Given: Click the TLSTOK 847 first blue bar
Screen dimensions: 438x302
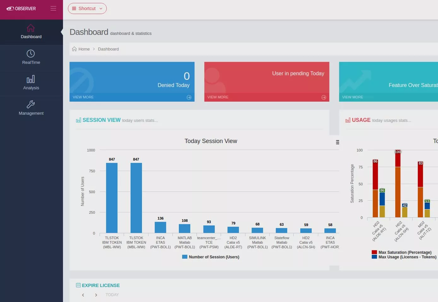Looking at the screenshot, I should (x=112, y=198).
